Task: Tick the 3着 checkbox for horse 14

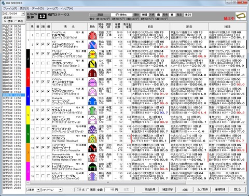Action: pos(48,157)
